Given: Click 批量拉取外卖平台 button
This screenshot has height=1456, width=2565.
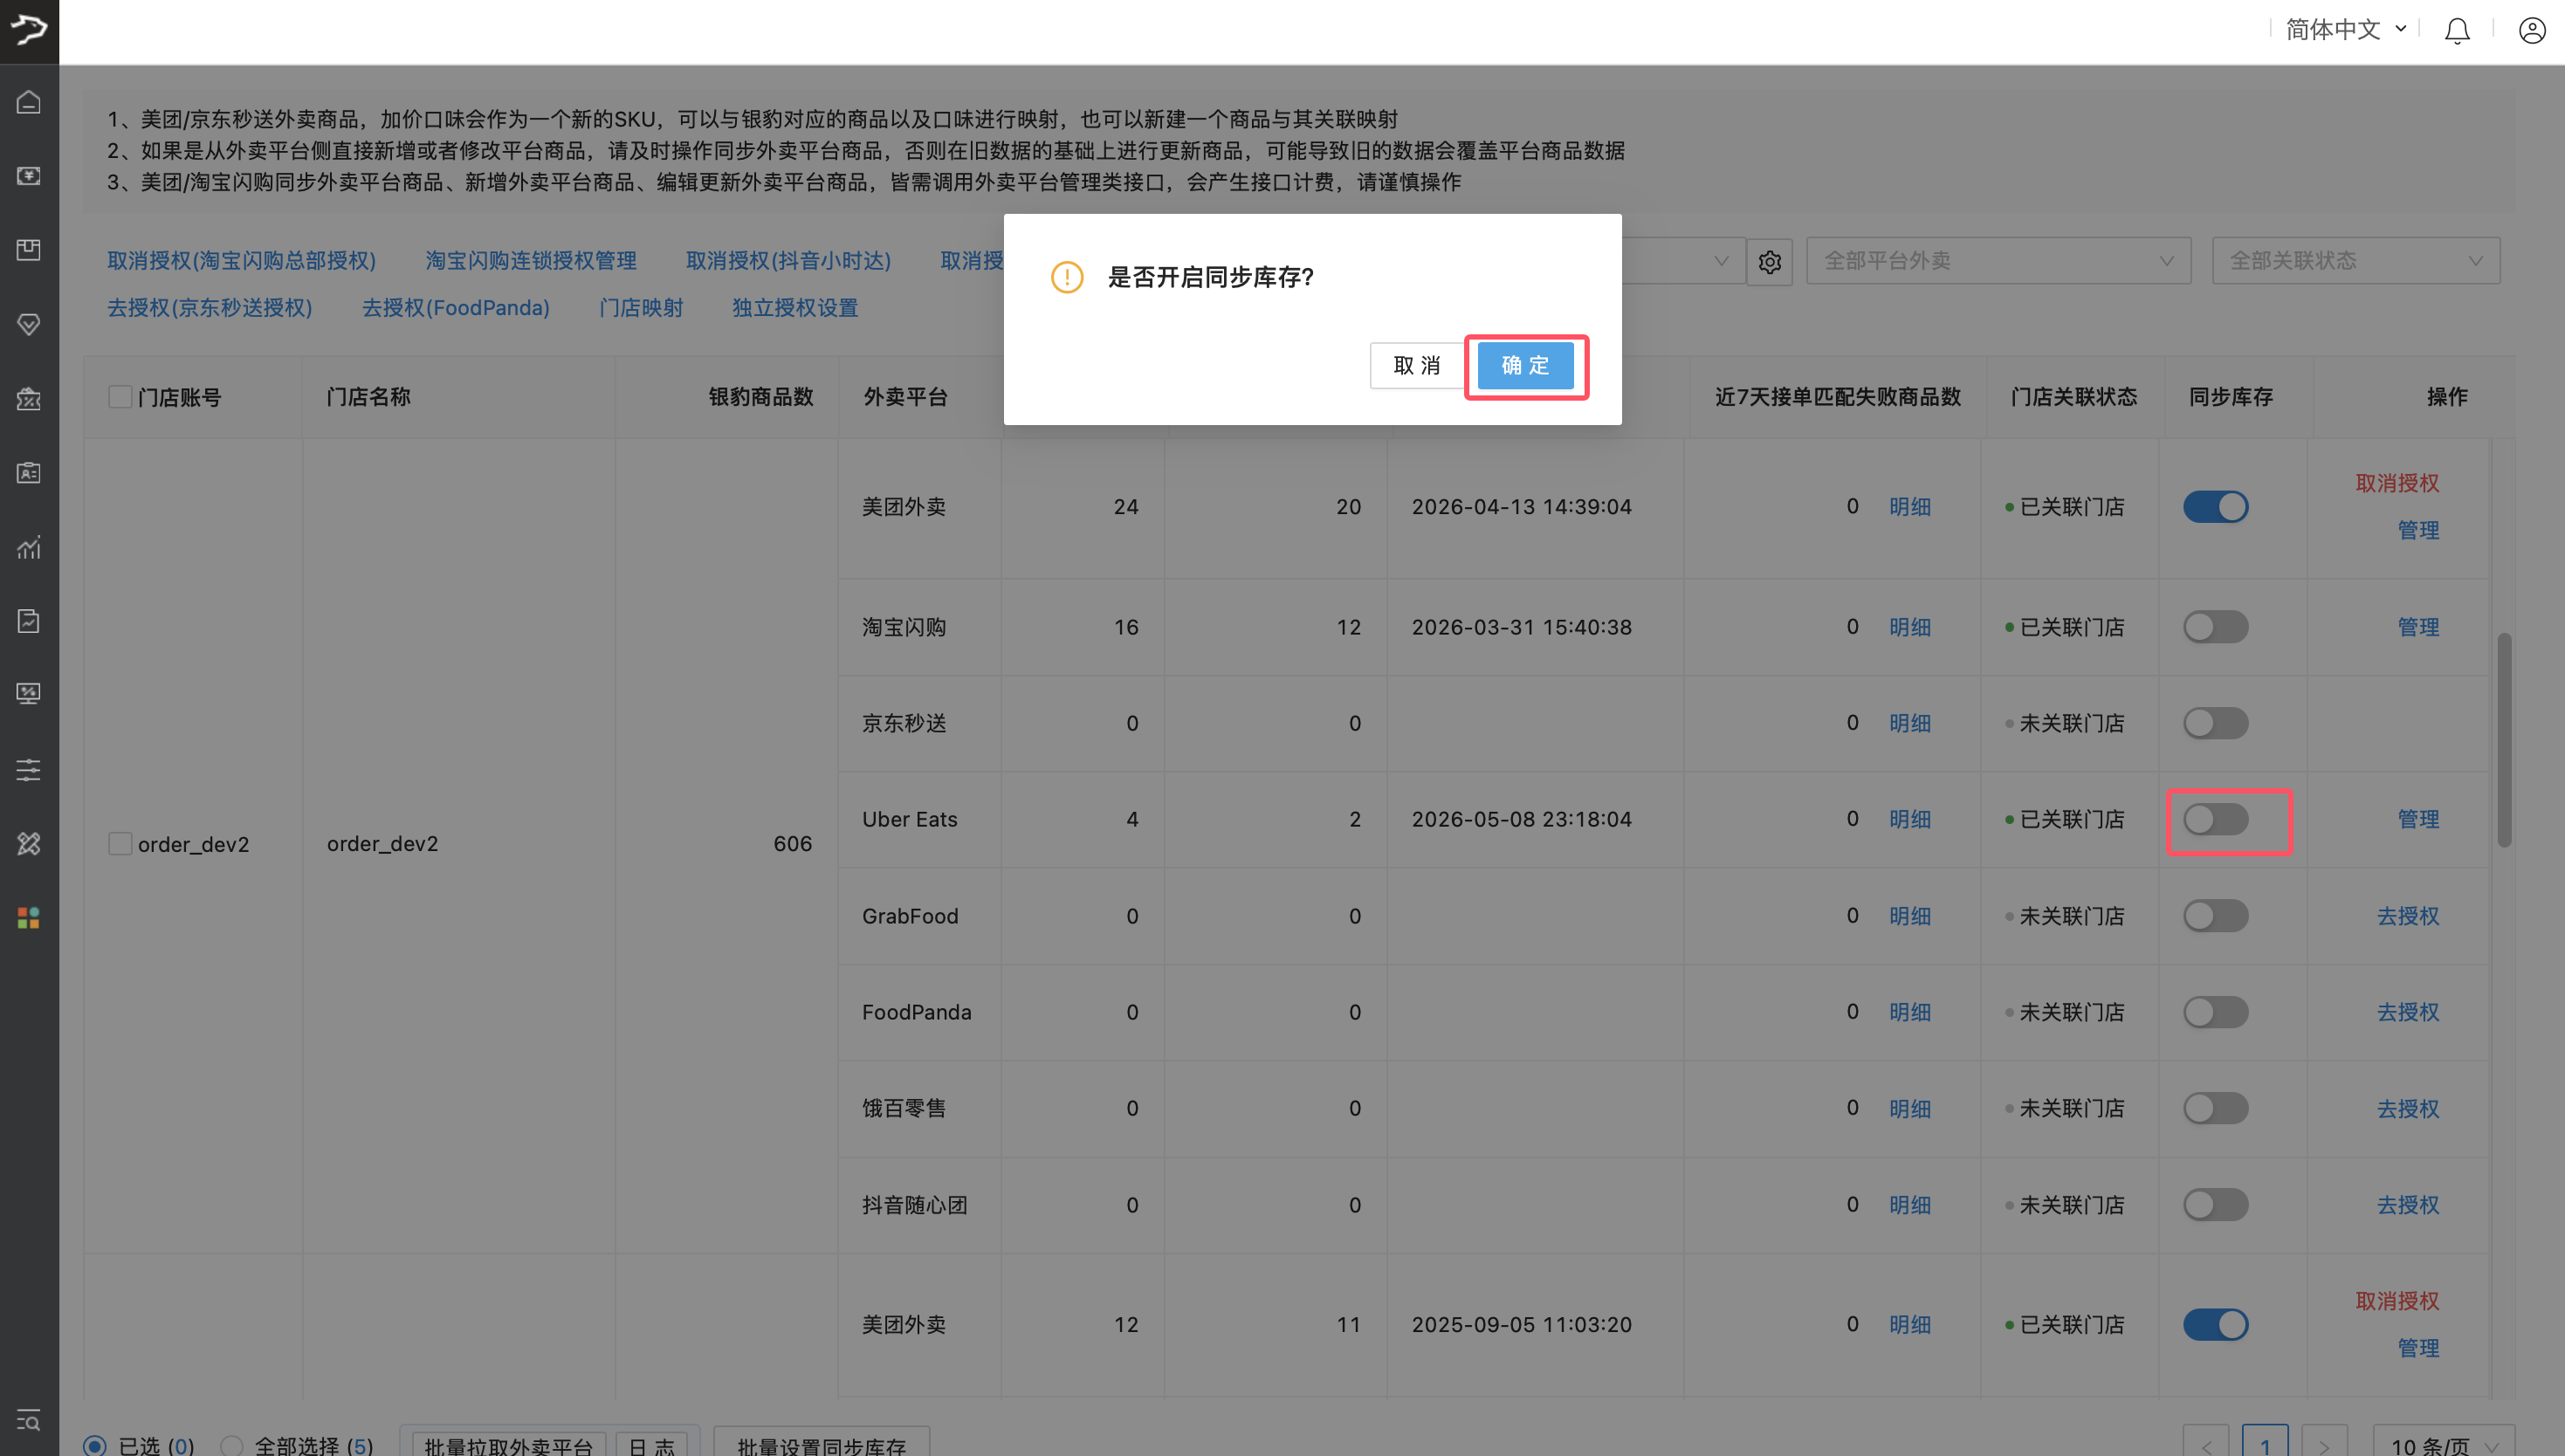Looking at the screenshot, I should 508,1445.
